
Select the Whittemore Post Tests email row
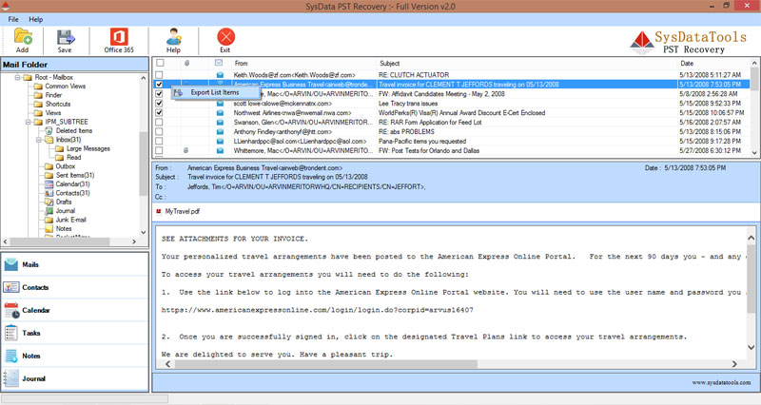click(x=451, y=151)
